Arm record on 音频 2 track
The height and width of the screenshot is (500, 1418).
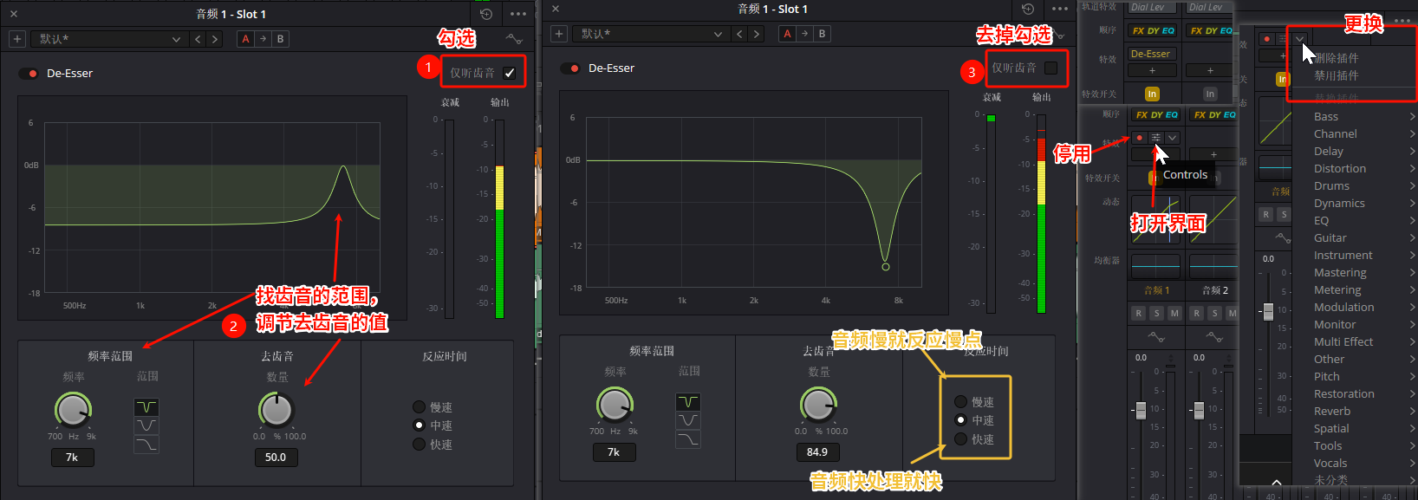tap(1196, 313)
